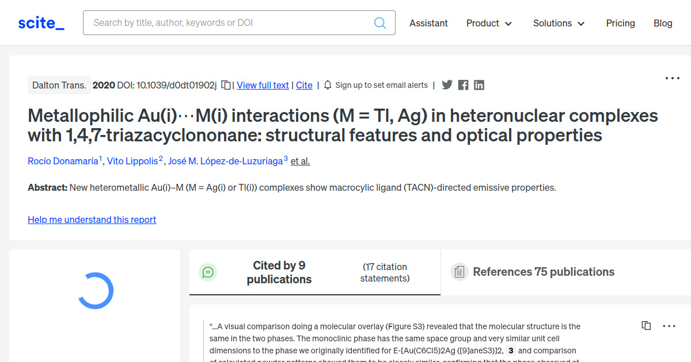This screenshot has width=691, height=362.
Task: Switch to the References 75 publications tab
Action: [544, 271]
